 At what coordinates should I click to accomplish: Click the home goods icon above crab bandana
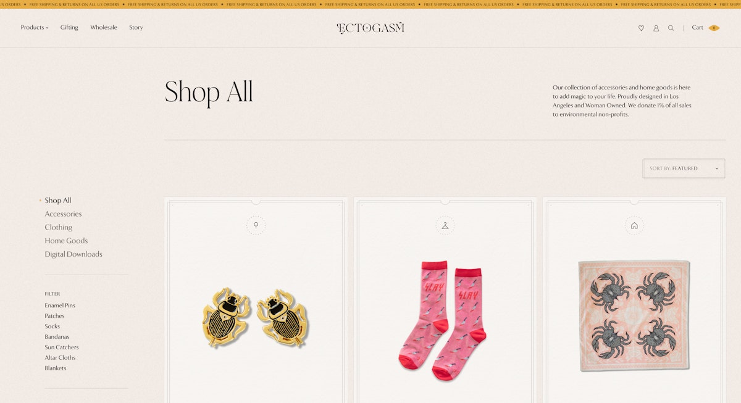pyautogui.click(x=634, y=225)
